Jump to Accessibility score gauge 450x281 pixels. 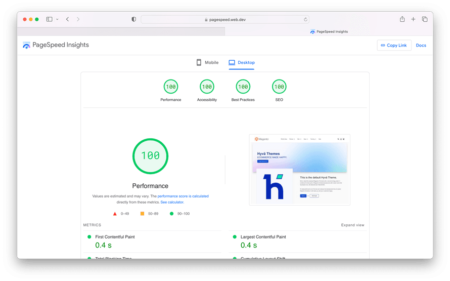pos(207,87)
